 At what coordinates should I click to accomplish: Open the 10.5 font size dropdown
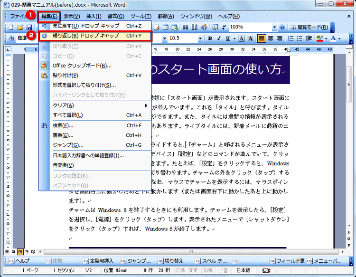coord(200,38)
